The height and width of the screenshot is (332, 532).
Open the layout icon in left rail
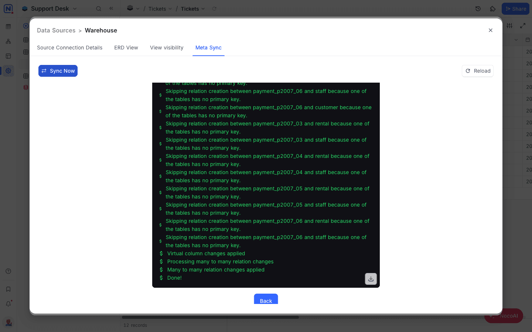point(8,56)
